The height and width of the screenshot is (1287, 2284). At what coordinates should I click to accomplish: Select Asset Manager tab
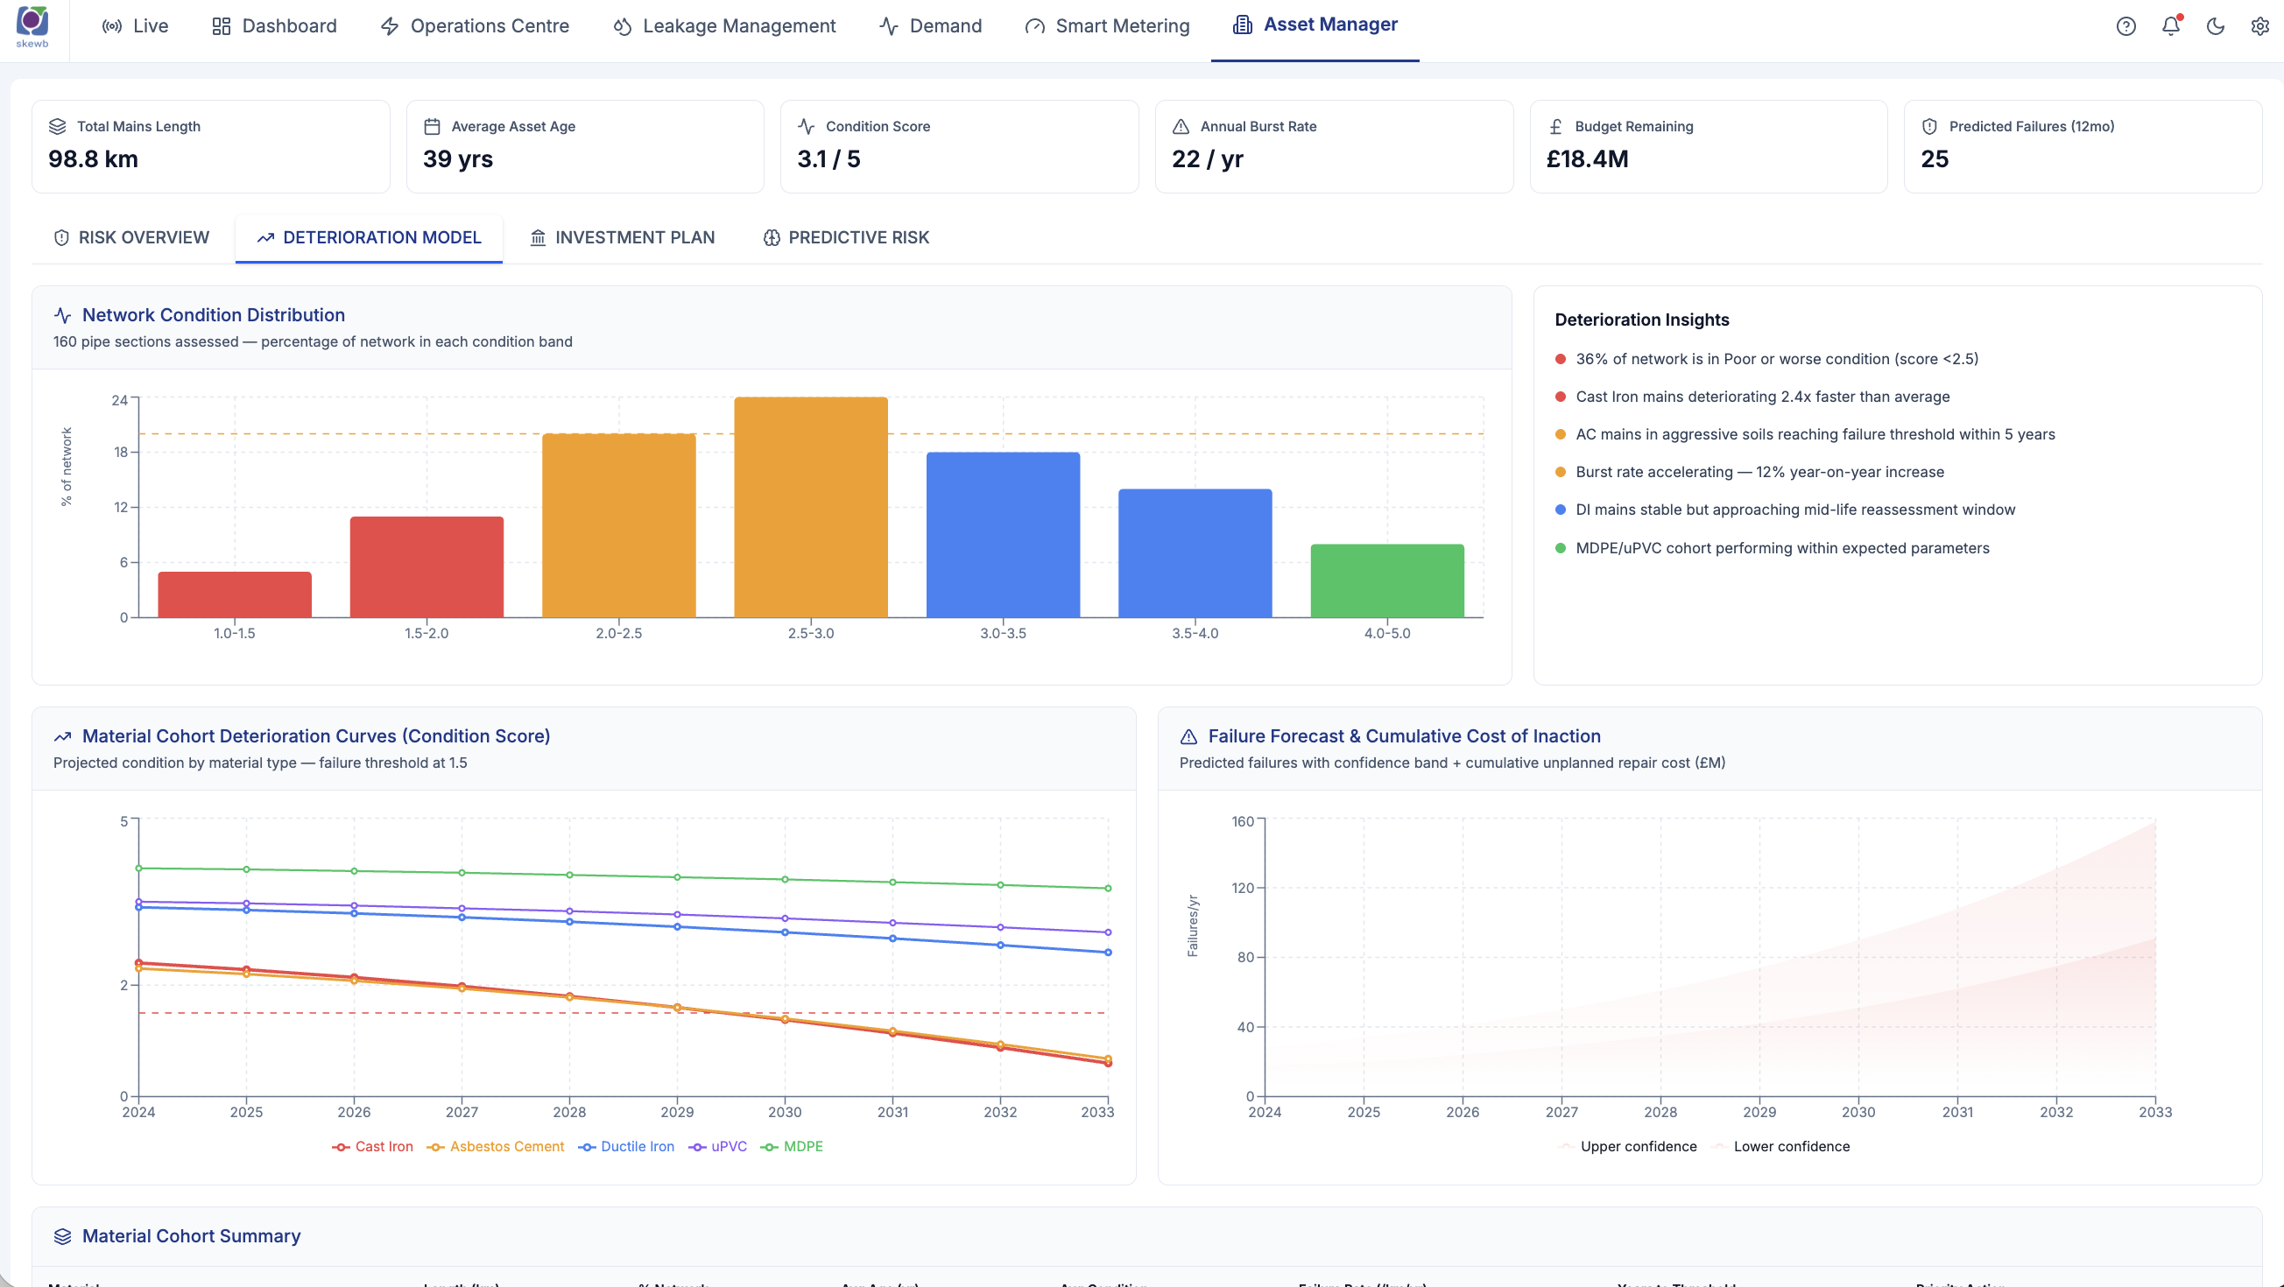pos(1315,25)
